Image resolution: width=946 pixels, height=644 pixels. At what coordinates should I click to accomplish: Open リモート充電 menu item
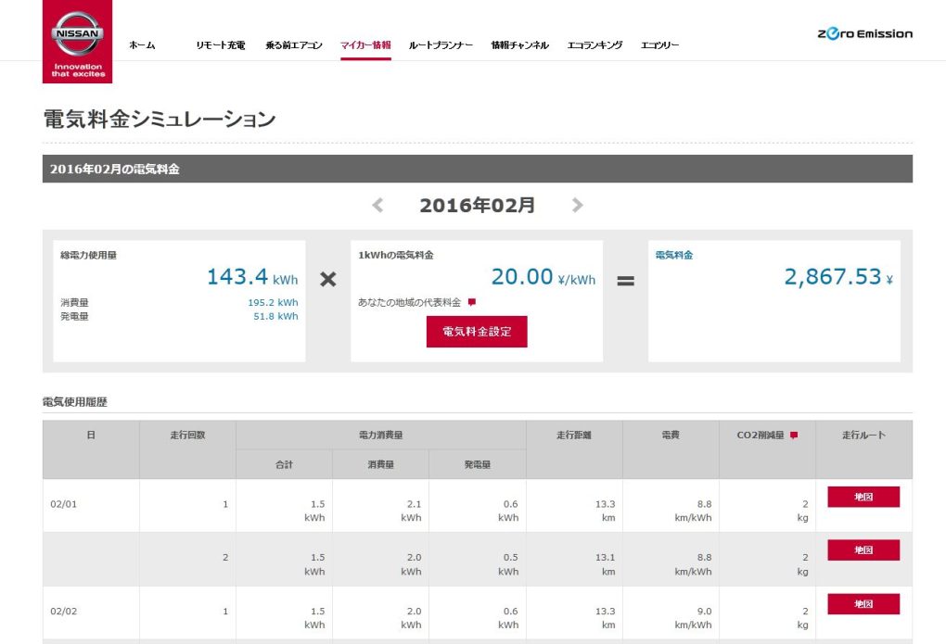(x=221, y=45)
